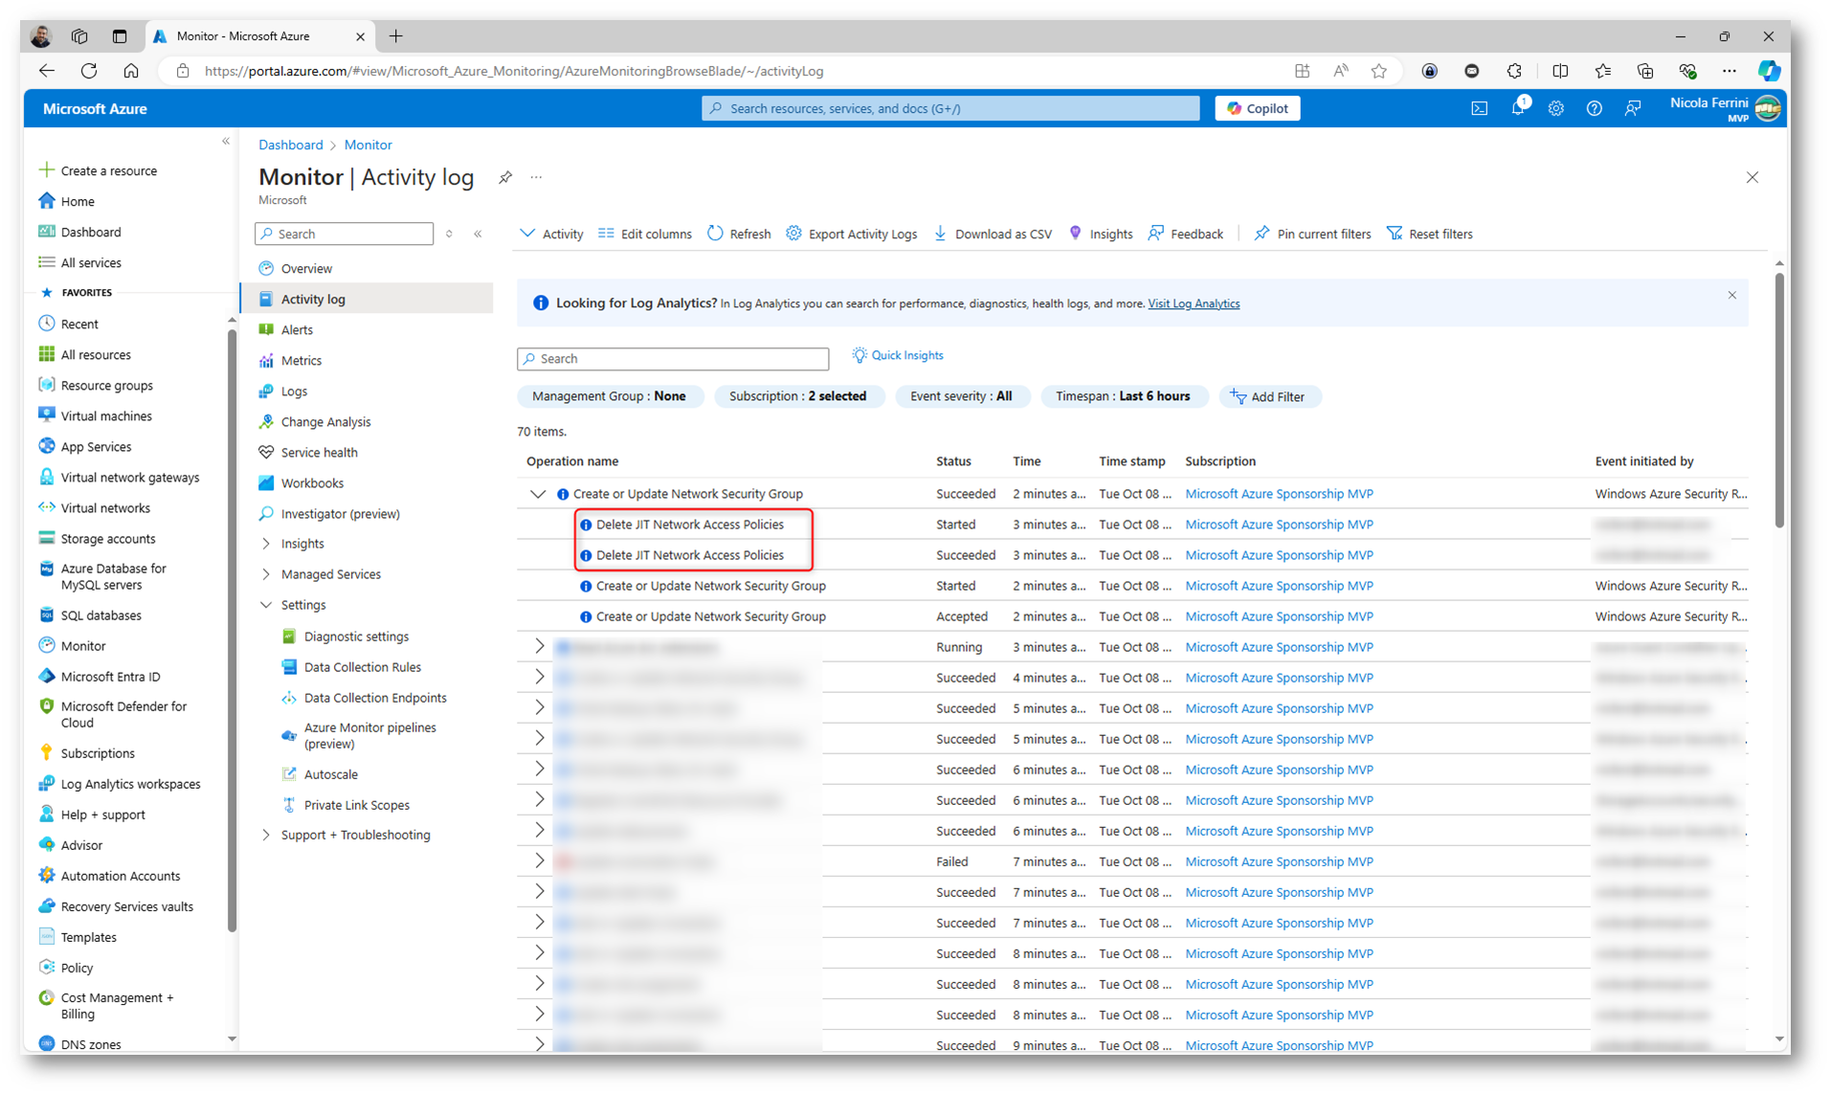The image size is (1831, 1095).
Task: Launch Copilot from the header
Action: (x=1257, y=108)
